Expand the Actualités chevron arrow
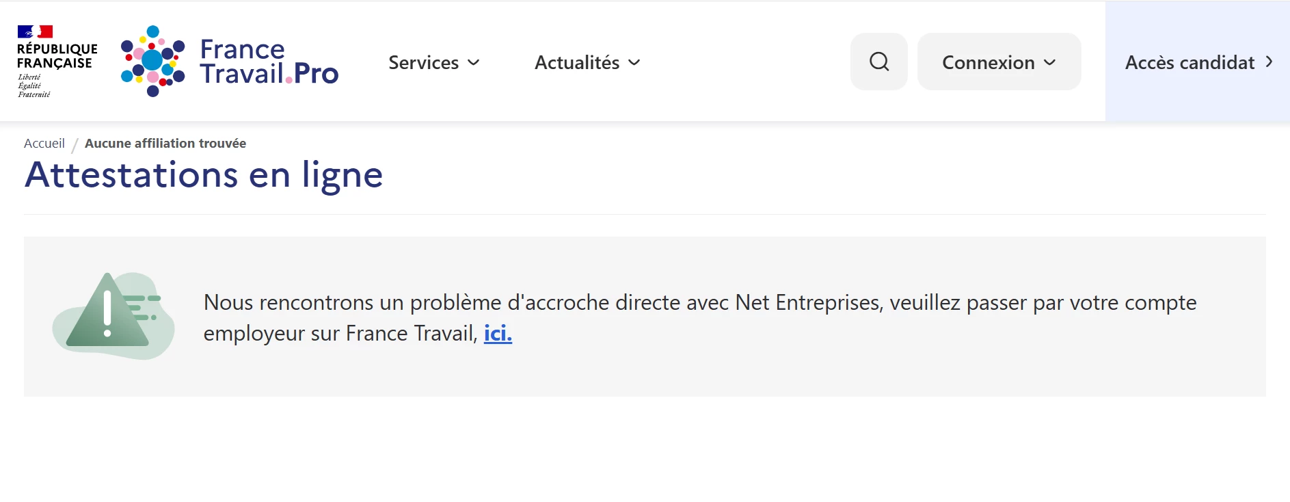 point(634,62)
